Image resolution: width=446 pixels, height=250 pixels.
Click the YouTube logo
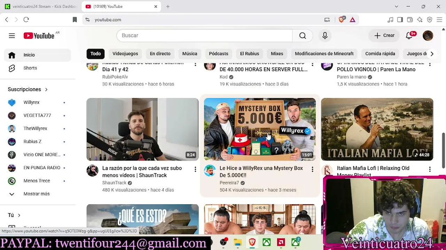pyautogui.click(x=39, y=36)
